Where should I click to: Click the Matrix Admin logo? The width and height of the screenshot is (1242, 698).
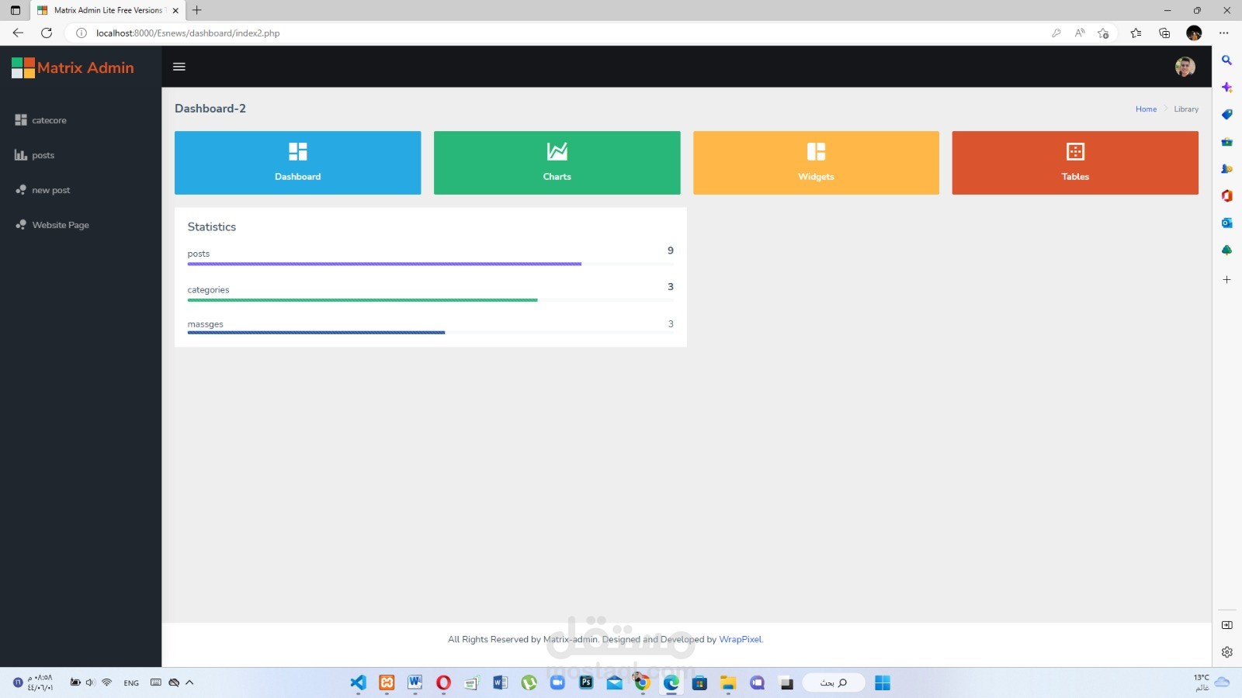73,67
